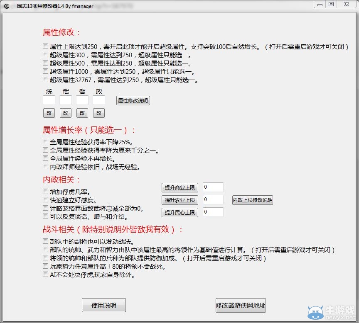Image resolution: width=359 pixels, height=323 pixels.
Task: Click the app icon in title bar
Action: (x=7, y=6)
